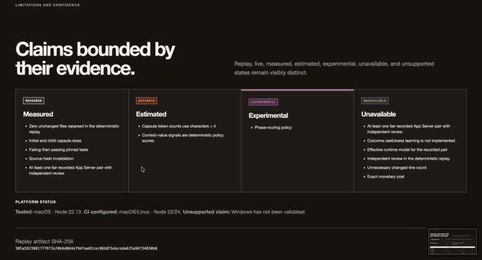Click Unavailable card's 'At least one fair recorded' bullet
The image size is (482, 260).
(408, 129)
